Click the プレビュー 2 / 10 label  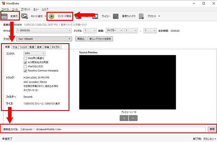coord(129,112)
